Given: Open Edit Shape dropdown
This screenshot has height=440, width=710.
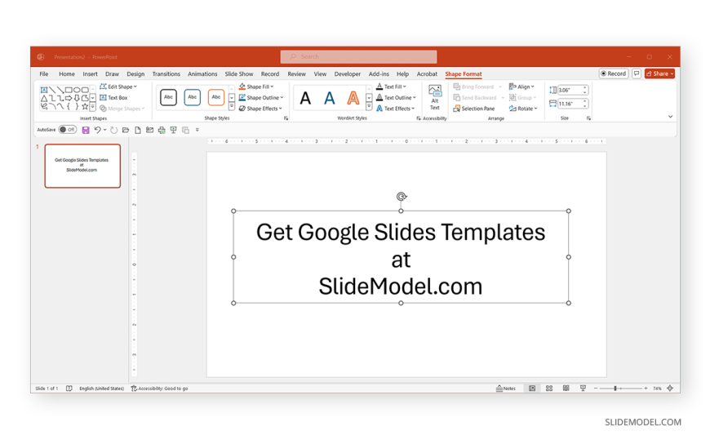Looking at the screenshot, I should (118, 87).
